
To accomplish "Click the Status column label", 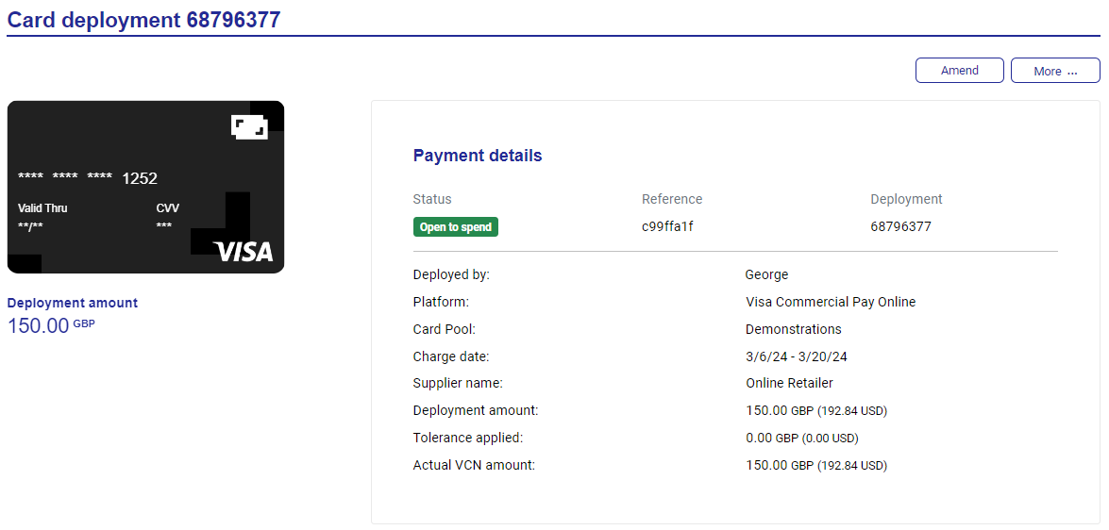I will 432,199.
